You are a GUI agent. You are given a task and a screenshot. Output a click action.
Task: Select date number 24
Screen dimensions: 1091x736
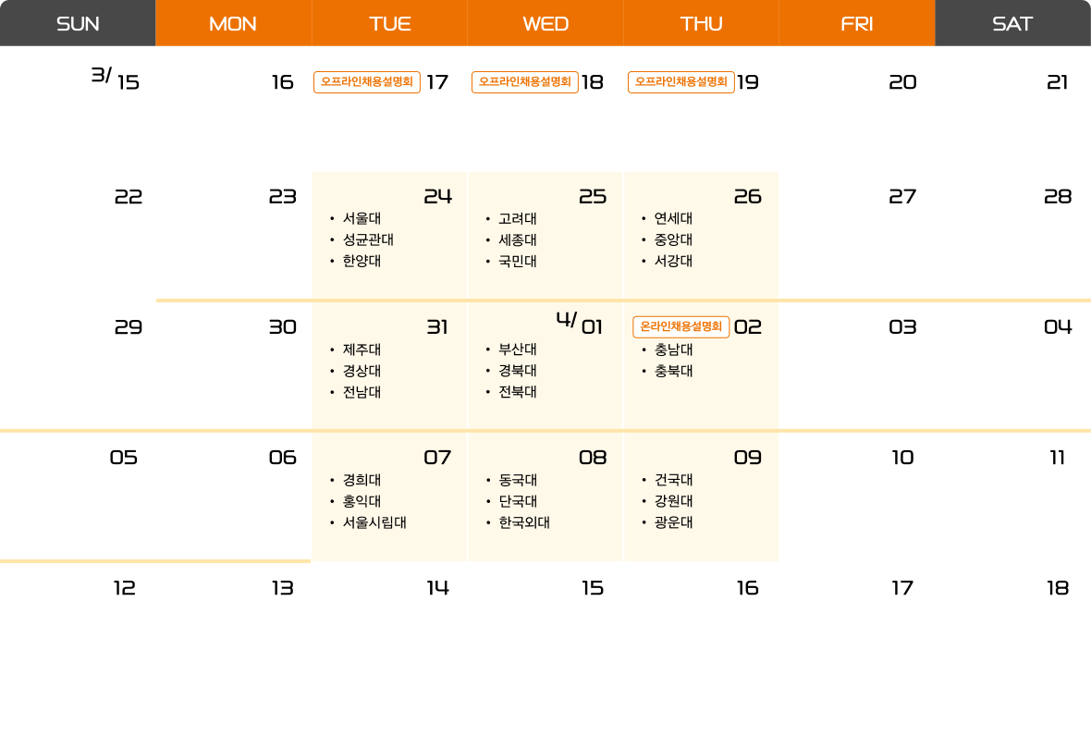pyautogui.click(x=437, y=196)
